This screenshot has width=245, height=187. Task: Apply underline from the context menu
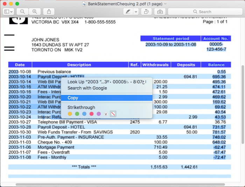pyautogui.click(x=106, y=114)
